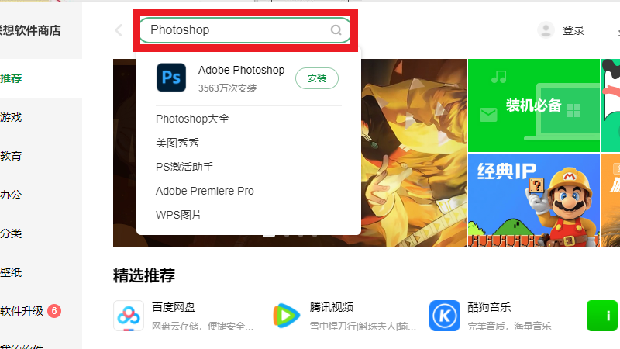Open the 酷狗音乐 app icon
This screenshot has height=349, width=620.
pos(445,316)
